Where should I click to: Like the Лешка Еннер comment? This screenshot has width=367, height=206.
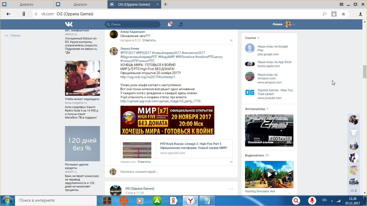(x=231, y=162)
